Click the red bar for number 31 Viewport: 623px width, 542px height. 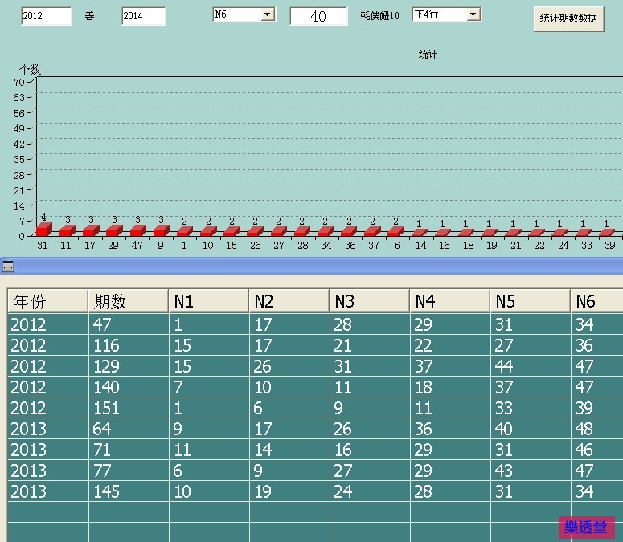click(x=43, y=230)
